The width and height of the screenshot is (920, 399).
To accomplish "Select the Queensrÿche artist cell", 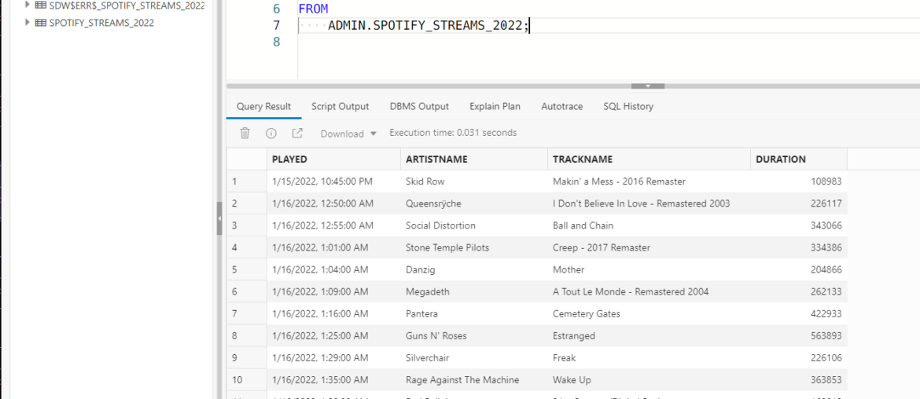I will [x=474, y=204].
